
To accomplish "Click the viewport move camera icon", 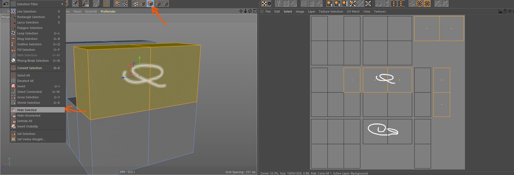I will click(x=241, y=11).
